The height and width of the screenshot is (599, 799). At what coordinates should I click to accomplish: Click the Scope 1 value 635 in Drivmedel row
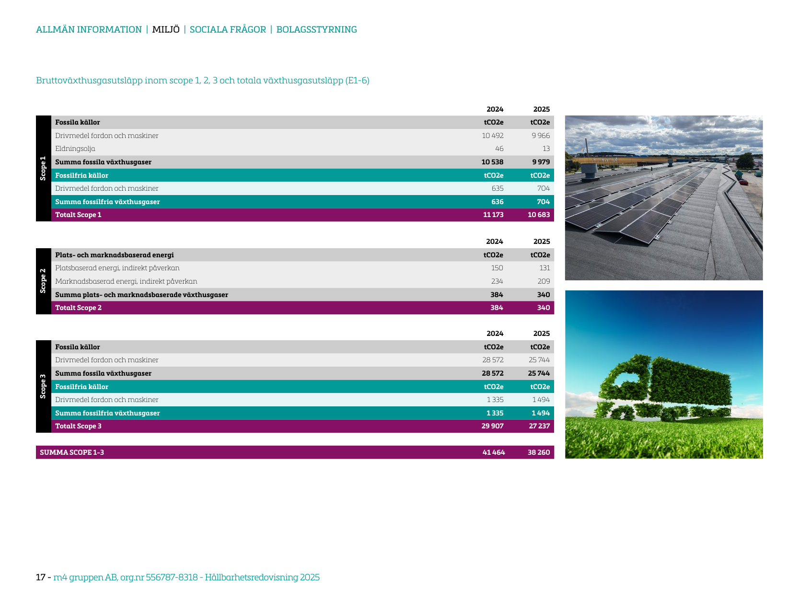click(498, 188)
